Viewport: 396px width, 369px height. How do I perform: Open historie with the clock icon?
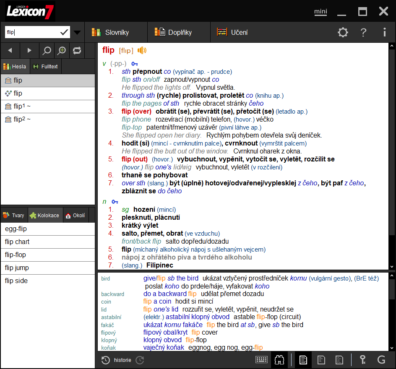pos(106,360)
